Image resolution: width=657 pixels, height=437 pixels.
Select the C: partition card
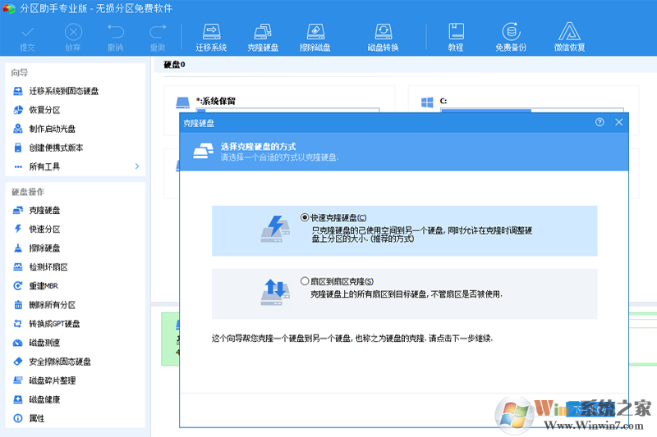523,99
